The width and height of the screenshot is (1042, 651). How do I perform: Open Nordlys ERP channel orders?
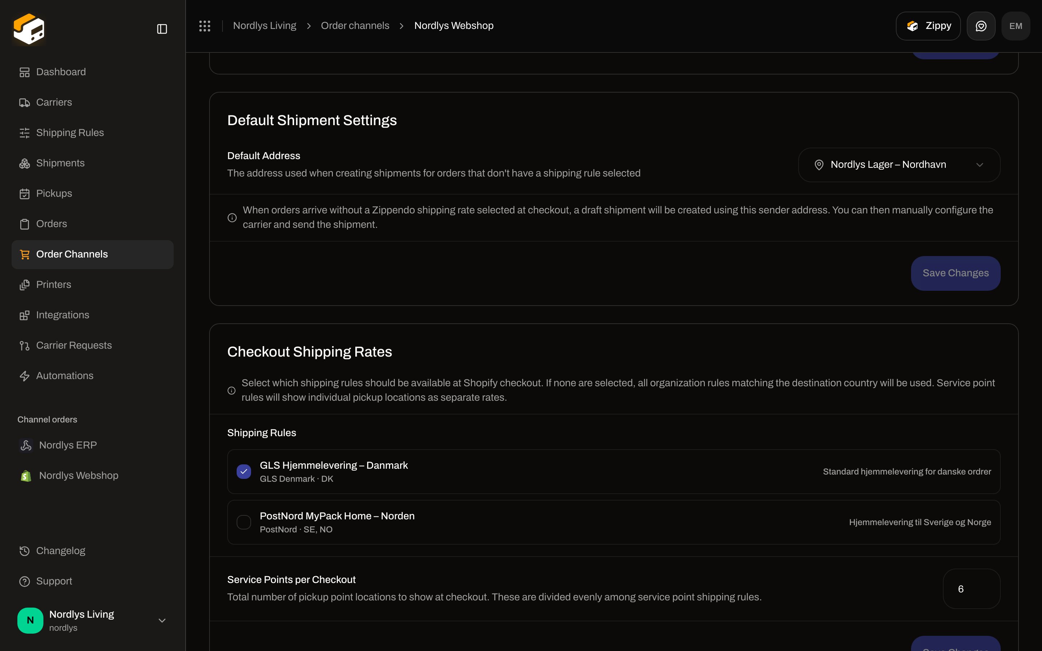coord(93,445)
